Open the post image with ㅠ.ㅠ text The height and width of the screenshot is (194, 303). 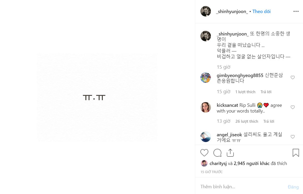[97, 97]
